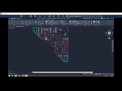Click the signed-in user account button
Viewport: 122px width, 91px height.
(x=97, y=18)
